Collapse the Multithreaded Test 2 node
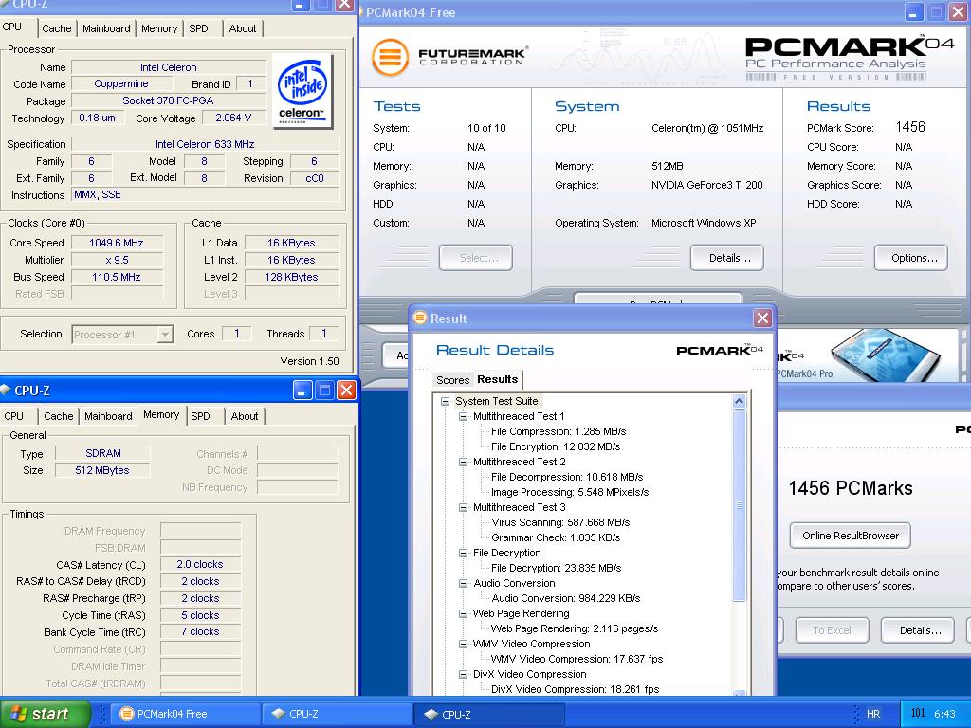This screenshot has height=728, width=971. [x=463, y=462]
